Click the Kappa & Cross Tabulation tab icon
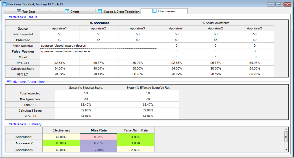The height and width of the screenshot is (158, 294). 100,12
